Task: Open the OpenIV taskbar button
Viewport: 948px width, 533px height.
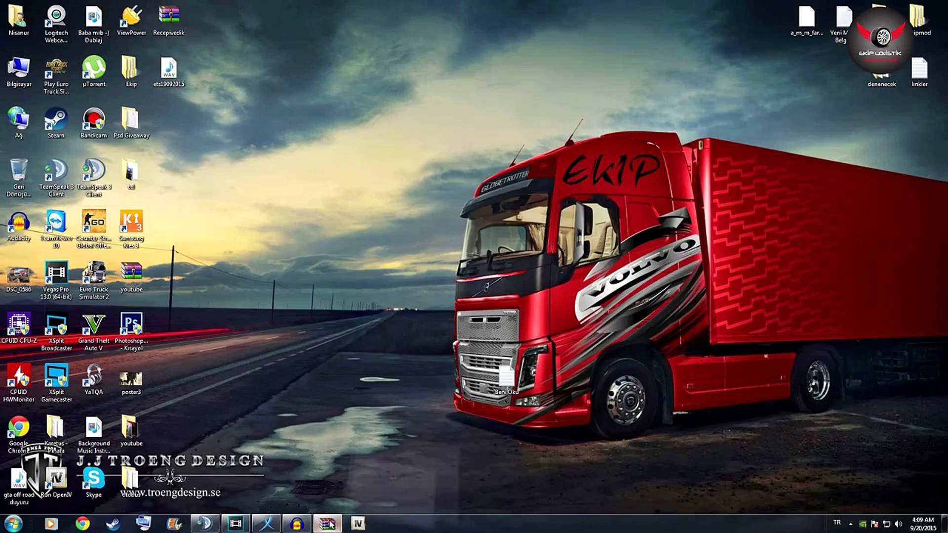Action: [358, 523]
